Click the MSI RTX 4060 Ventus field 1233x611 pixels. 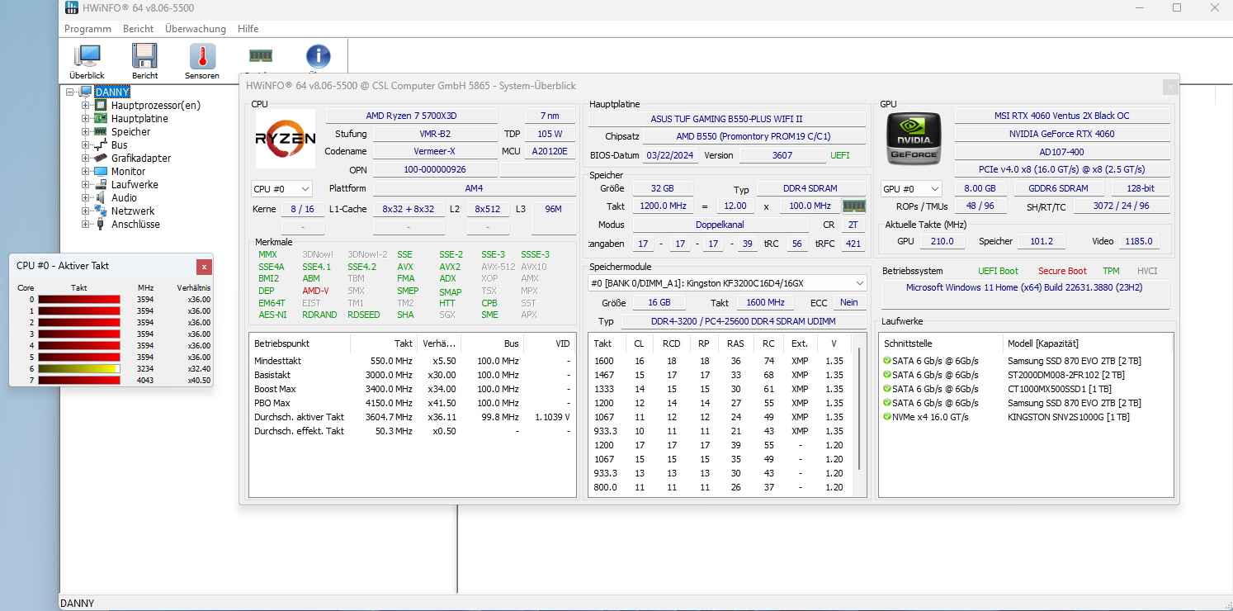pos(1062,116)
